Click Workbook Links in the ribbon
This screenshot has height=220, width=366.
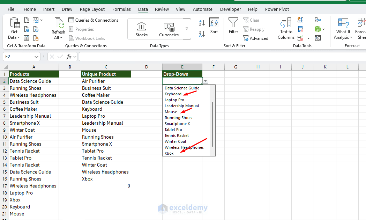tap(87, 38)
